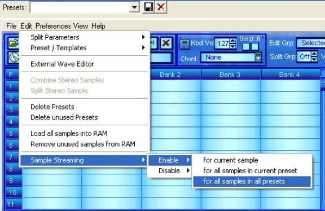Select preset row 8
Screen dimensions: 325x211
[x=13, y=169]
